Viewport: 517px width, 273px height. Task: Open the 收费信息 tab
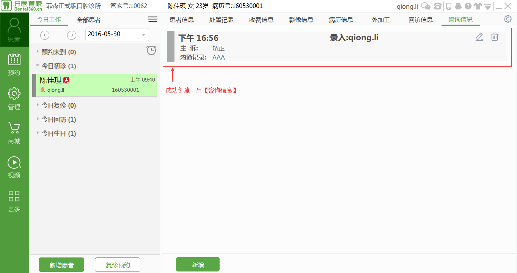pos(261,20)
